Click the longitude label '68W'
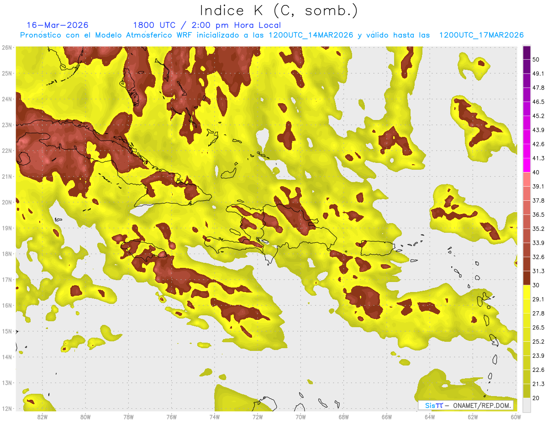Image resolution: width=548 pixels, height=423 pixels. [343, 417]
